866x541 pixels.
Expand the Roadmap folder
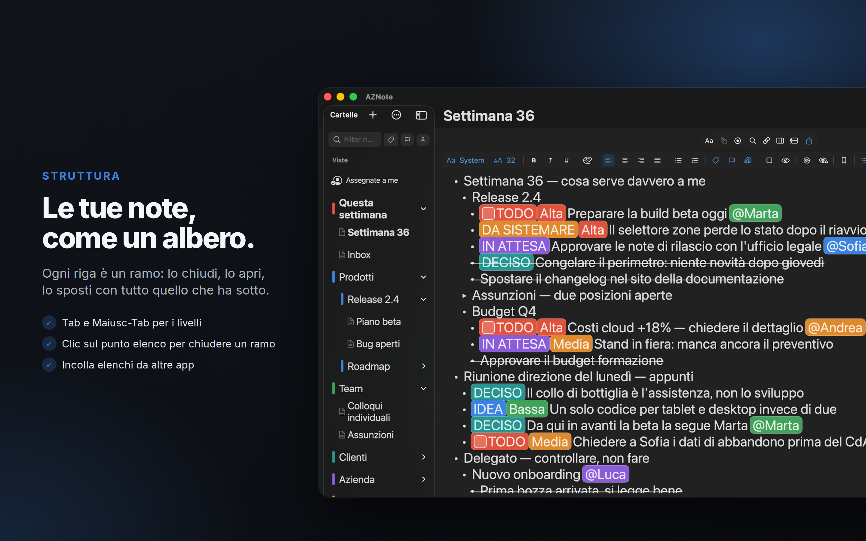click(423, 366)
